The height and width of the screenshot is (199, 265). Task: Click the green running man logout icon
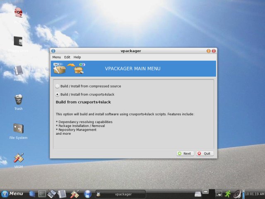228,194
